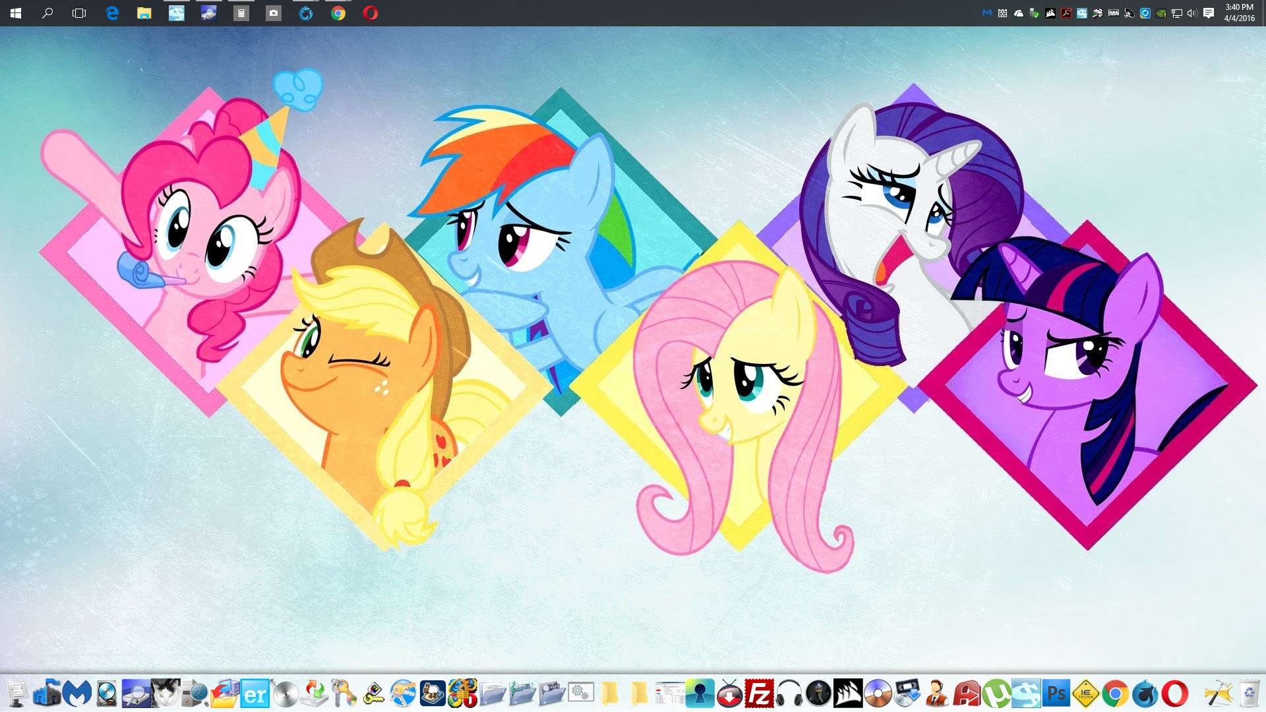Launch Opera from the bottom dock
1266x712 pixels.
pos(1174,694)
